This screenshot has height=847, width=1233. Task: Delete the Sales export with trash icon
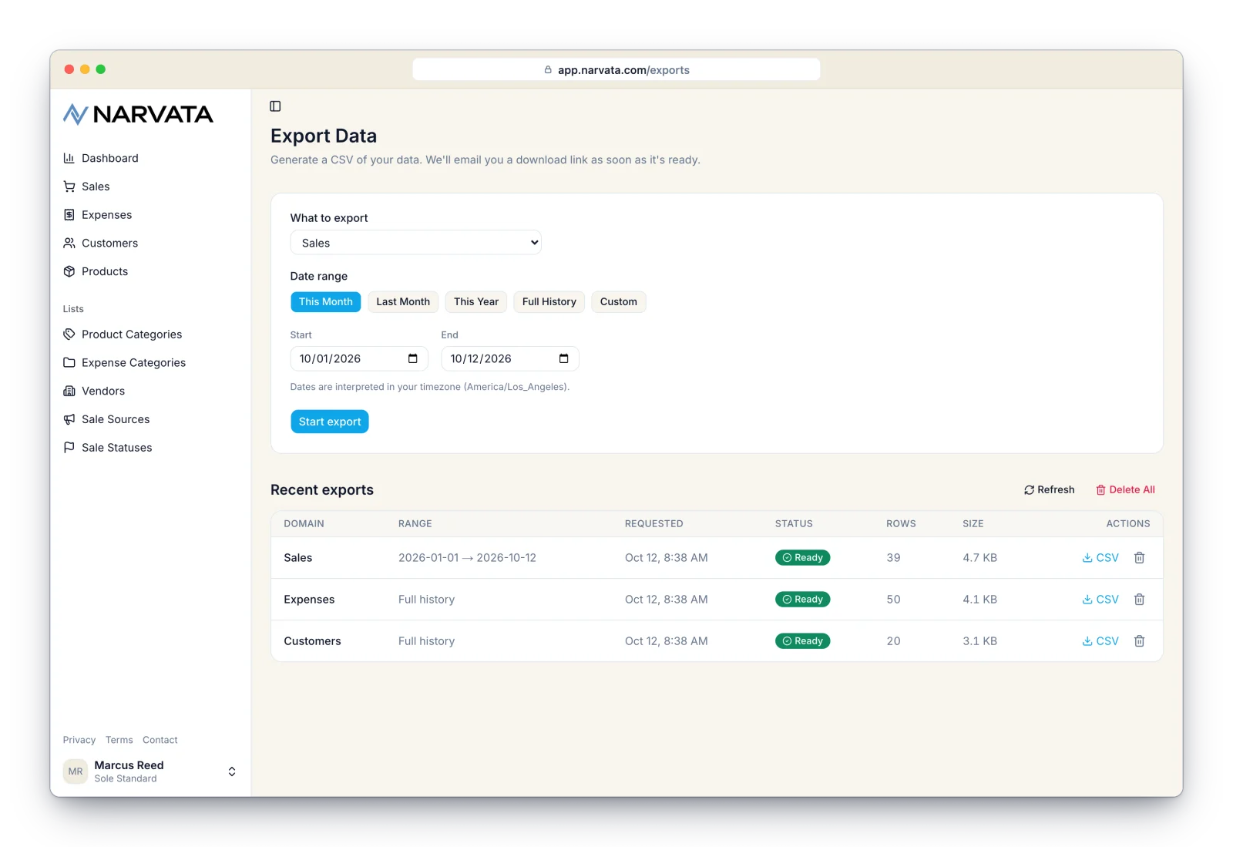coord(1140,558)
